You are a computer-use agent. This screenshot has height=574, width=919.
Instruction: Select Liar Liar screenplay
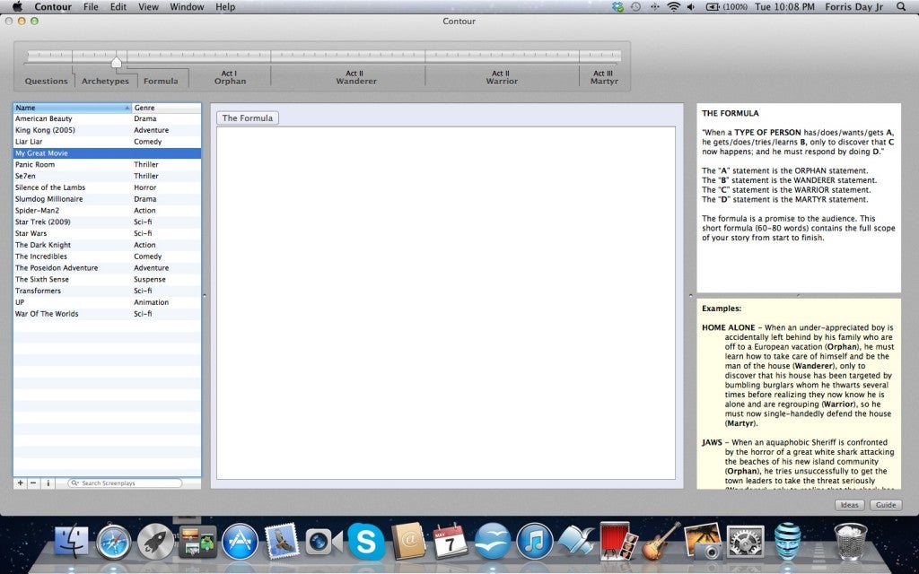pos(108,142)
